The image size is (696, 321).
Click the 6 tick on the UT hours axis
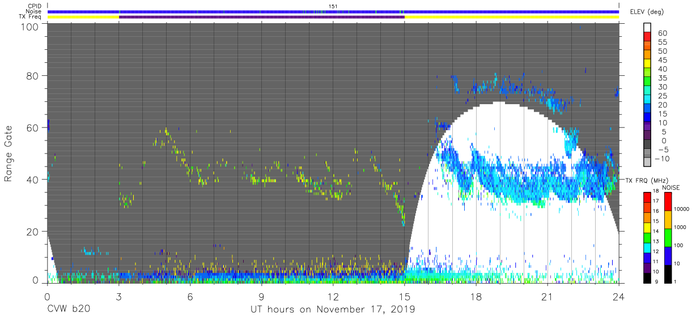[x=190, y=296]
